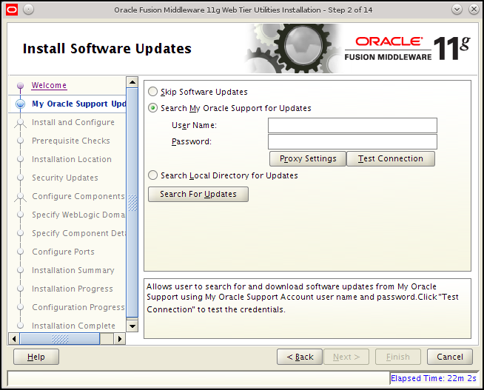Click the Installation Summary step label

[x=73, y=270]
